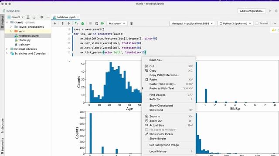This screenshot has width=279, height=156.
Task: Move cell up with up arrow
Action: click(x=62, y=23)
